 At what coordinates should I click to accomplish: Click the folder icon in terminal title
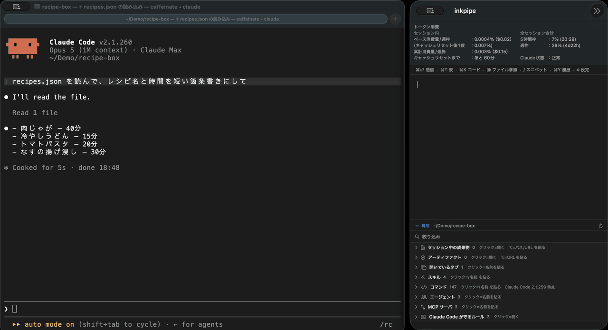point(37,7)
